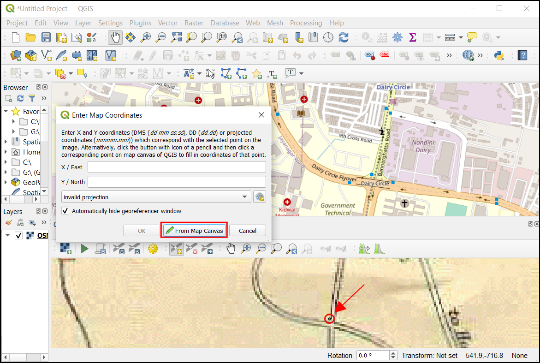
Task: Open the Processing Toolbox gear icon
Action: [x=398, y=37]
